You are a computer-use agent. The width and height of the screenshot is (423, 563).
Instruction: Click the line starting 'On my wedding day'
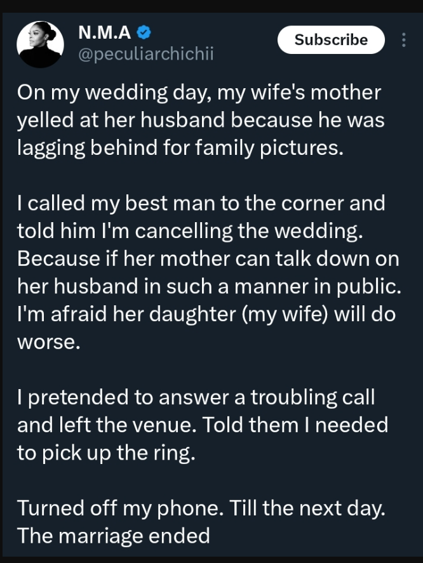(199, 93)
